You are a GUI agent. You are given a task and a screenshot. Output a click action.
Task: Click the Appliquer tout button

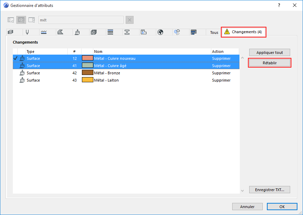tap(270, 53)
